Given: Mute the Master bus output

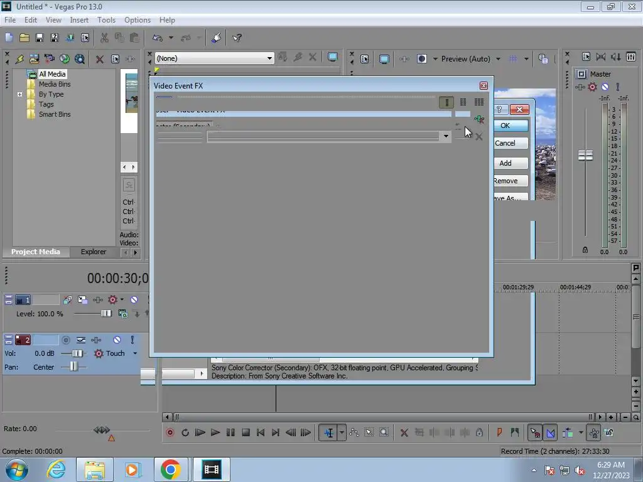Looking at the screenshot, I should point(605,87).
